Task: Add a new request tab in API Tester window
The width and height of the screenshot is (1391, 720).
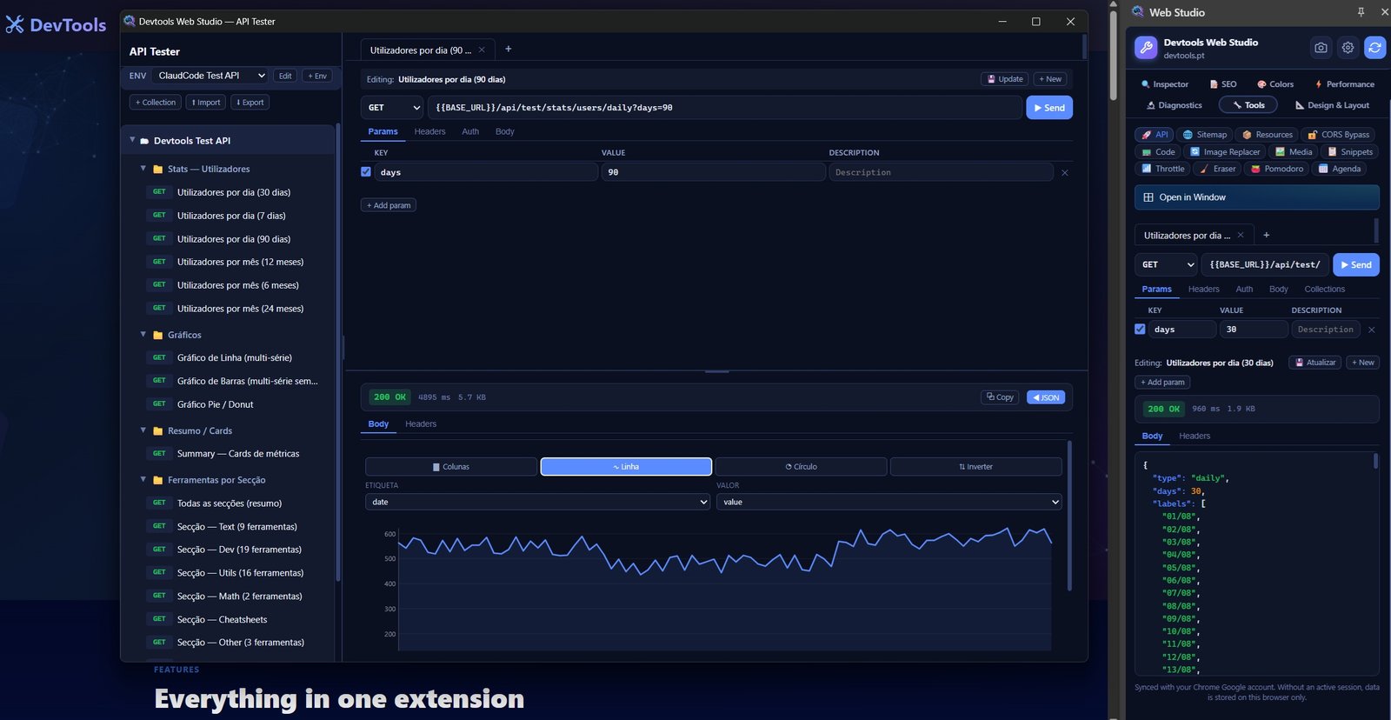Action: click(x=509, y=49)
